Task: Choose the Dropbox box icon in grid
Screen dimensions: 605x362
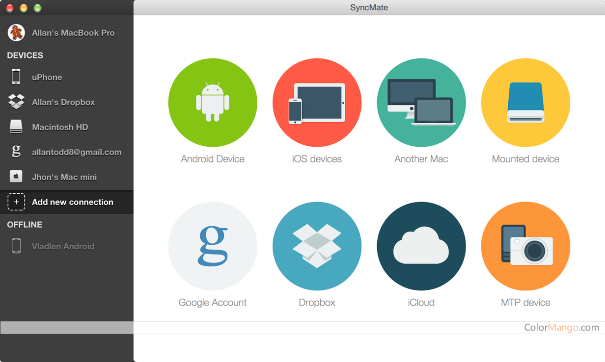Action: [317, 246]
